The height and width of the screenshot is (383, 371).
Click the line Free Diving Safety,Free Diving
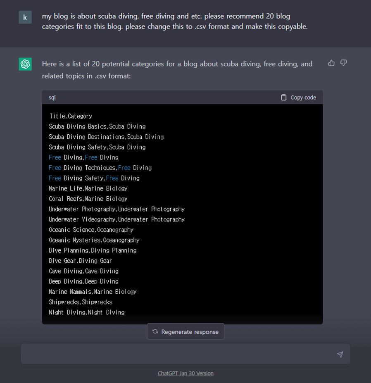[x=94, y=178]
